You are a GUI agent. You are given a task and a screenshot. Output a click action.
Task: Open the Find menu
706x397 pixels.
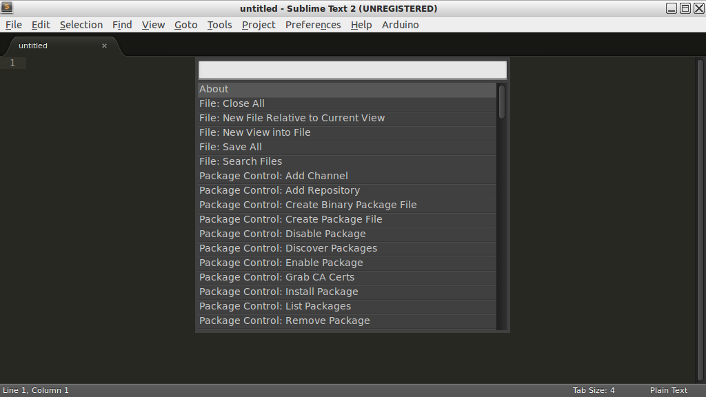(x=122, y=25)
